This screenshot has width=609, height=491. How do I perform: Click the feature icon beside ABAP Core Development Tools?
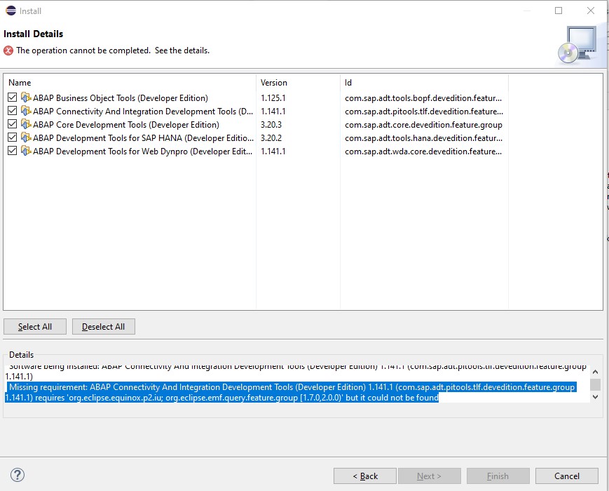click(x=26, y=124)
